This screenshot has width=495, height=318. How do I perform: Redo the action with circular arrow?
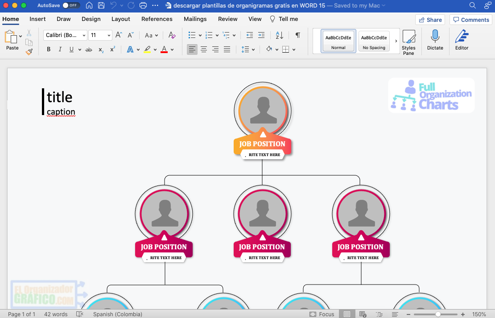[131, 5]
